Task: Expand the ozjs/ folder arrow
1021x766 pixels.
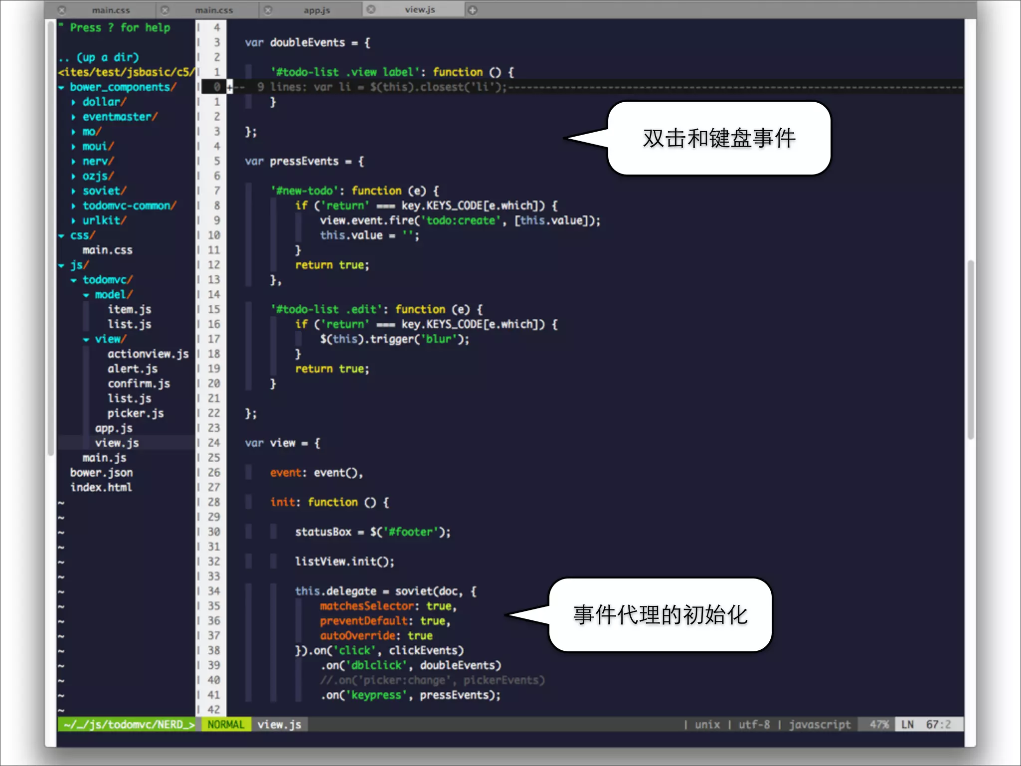Action: coord(74,177)
